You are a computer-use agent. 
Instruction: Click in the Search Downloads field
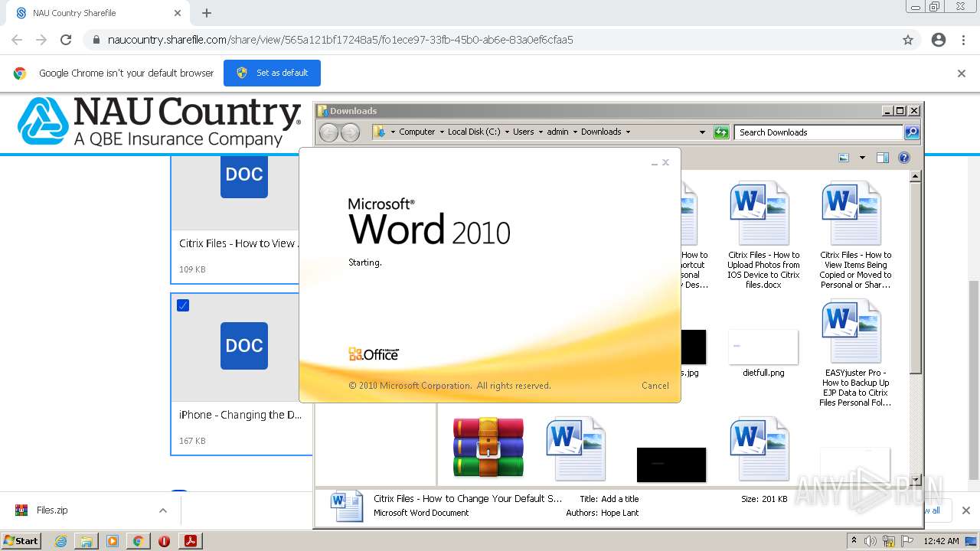[818, 132]
